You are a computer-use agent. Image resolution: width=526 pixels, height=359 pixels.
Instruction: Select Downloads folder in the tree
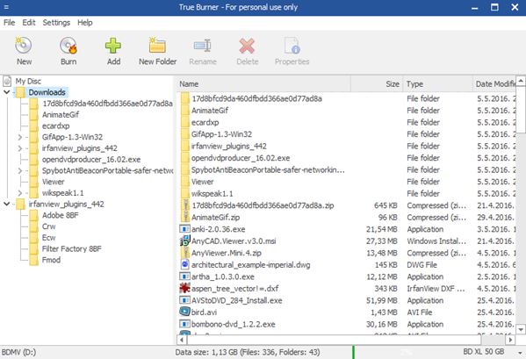[47, 92]
